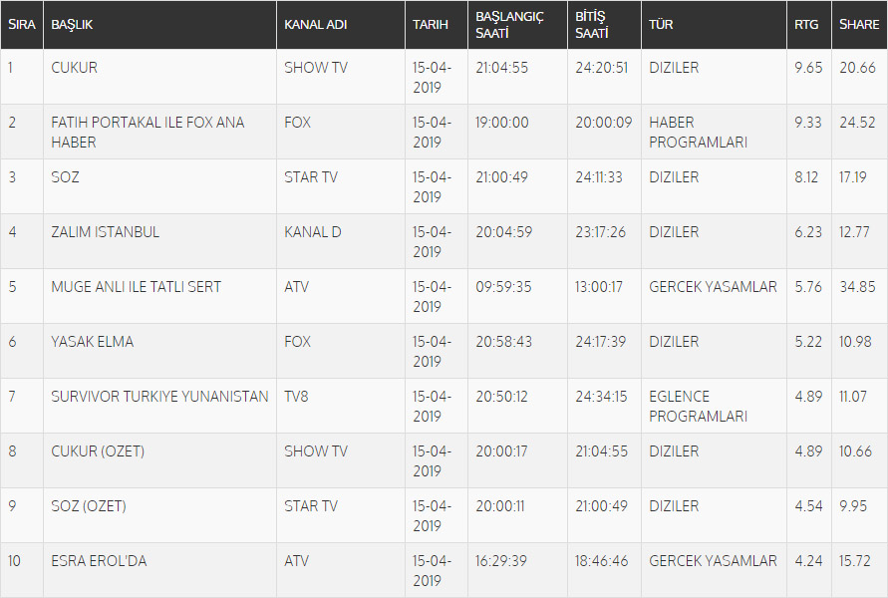This screenshot has width=888, height=598.
Task: Click the SOZ program in row 3
Action: [x=66, y=177]
